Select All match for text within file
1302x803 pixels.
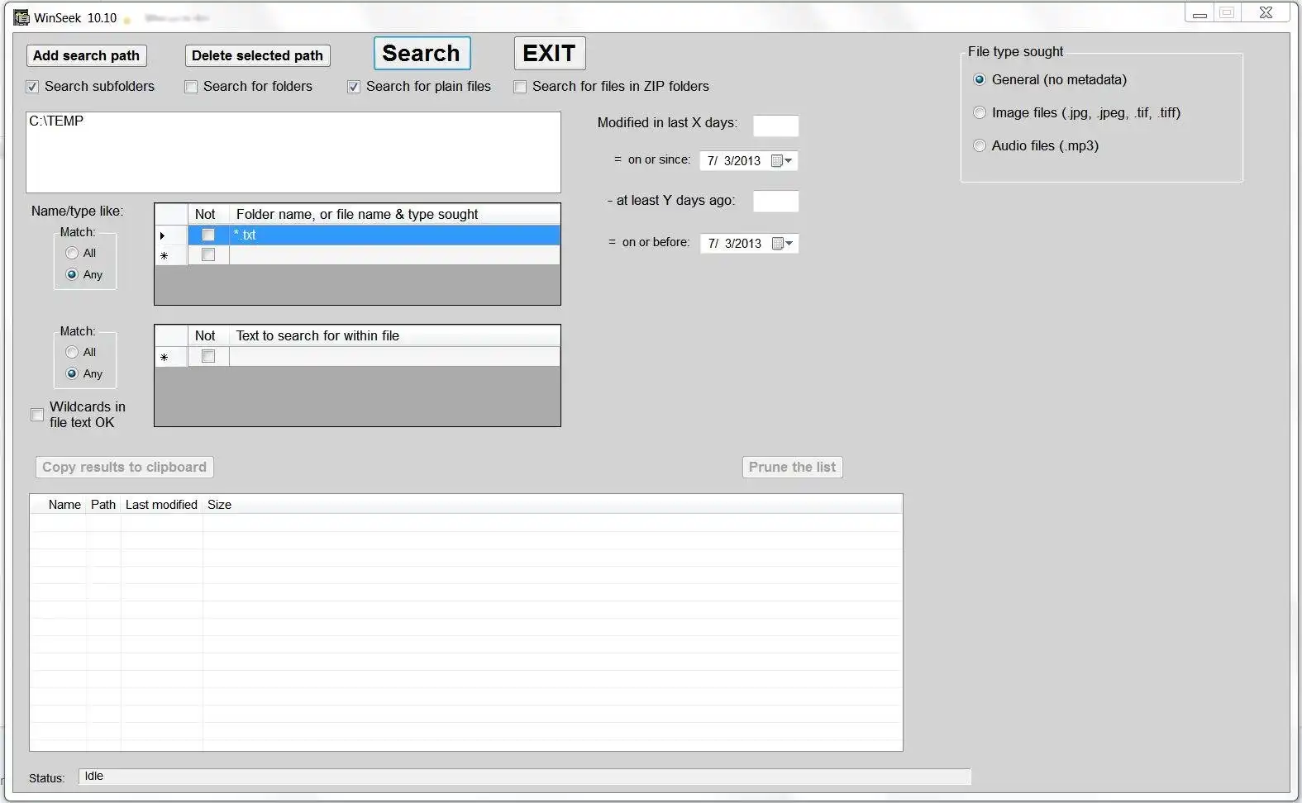click(x=72, y=353)
